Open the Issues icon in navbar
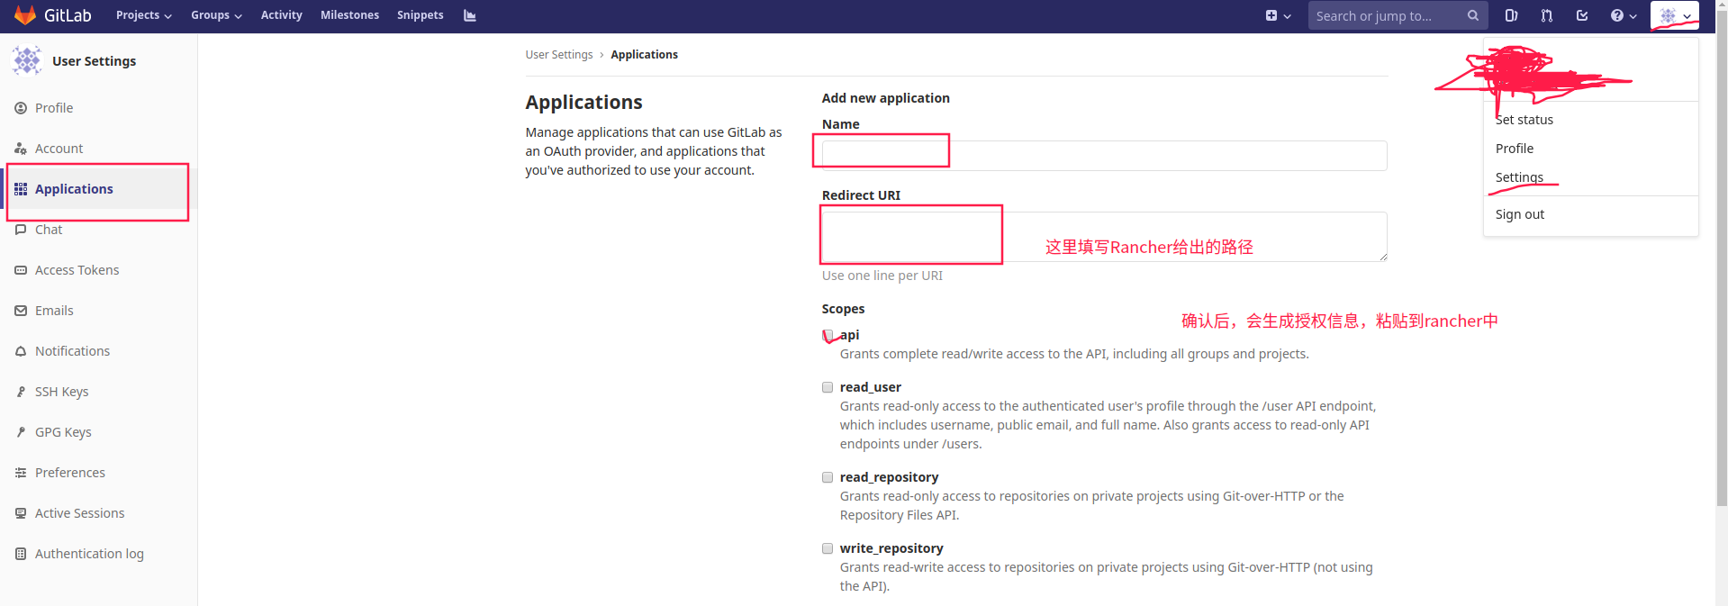The width and height of the screenshot is (1728, 606). click(1511, 15)
